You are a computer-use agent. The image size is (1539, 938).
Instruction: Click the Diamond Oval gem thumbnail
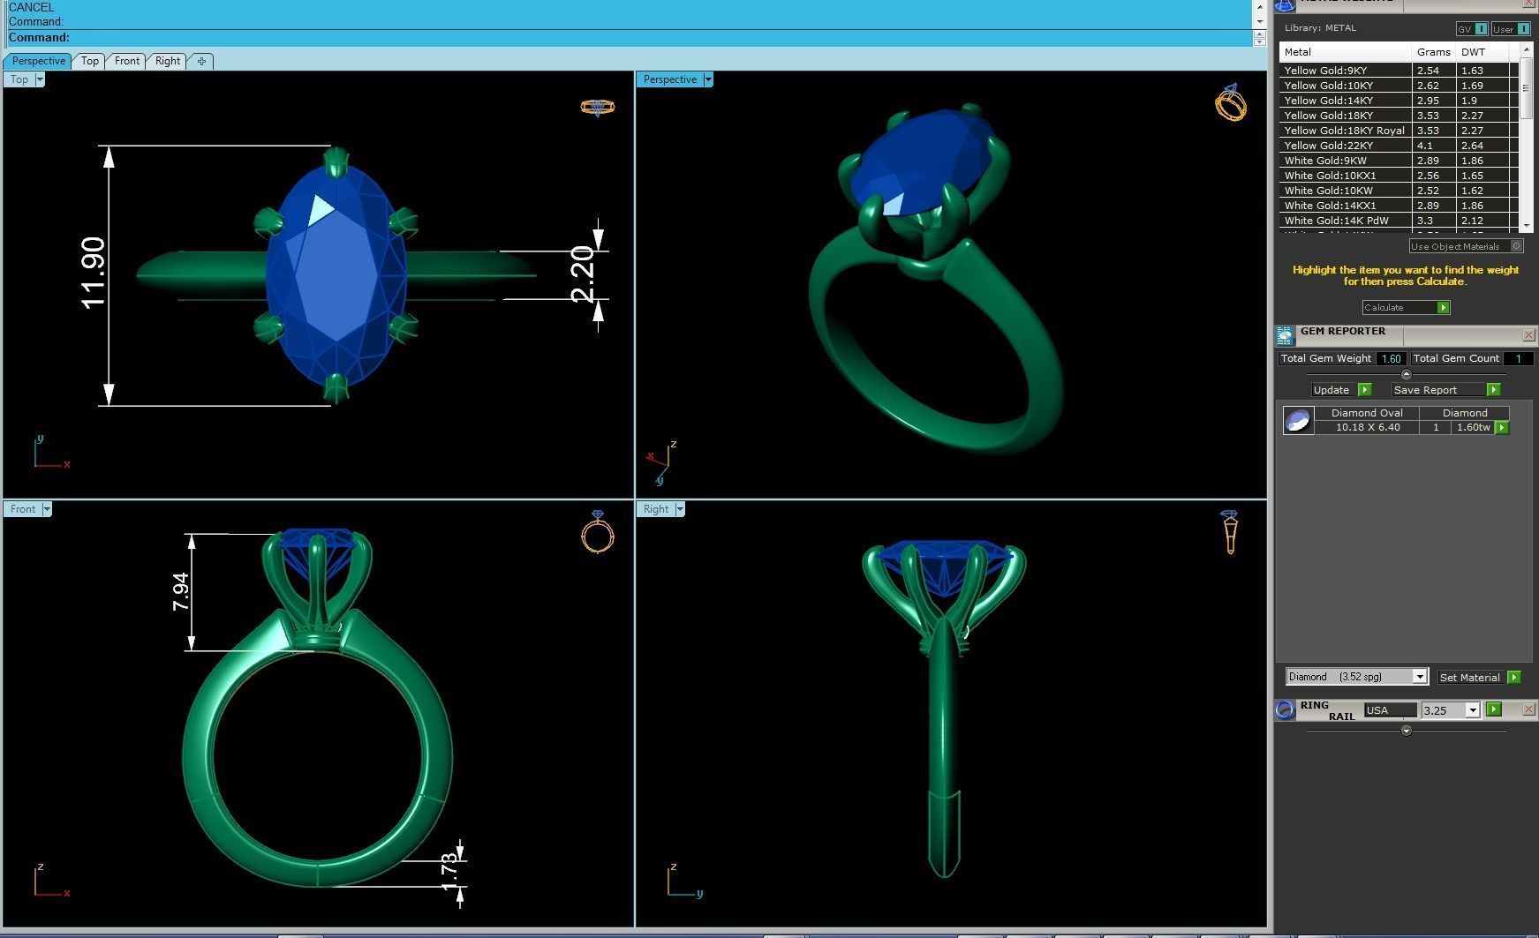(1298, 420)
